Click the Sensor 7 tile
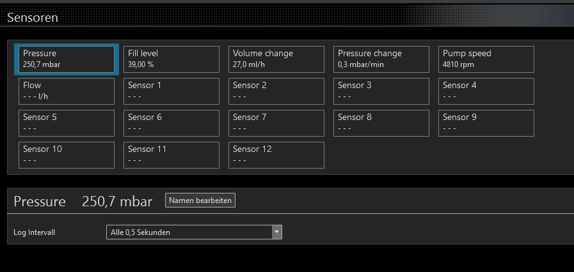The height and width of the screenshot is (272, 574). click(x=276, y=123)
